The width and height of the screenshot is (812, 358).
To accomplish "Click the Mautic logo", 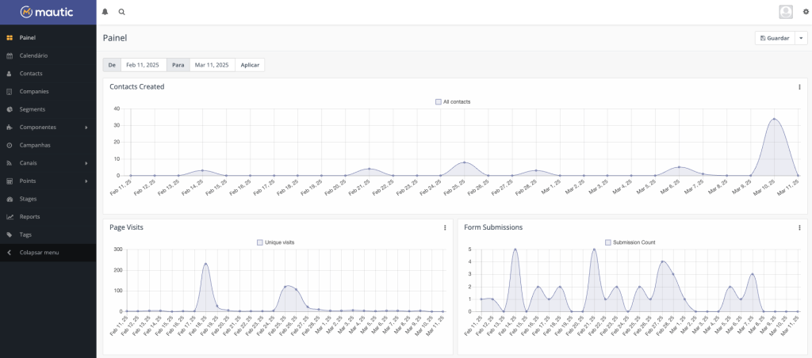I will point(48,13).
